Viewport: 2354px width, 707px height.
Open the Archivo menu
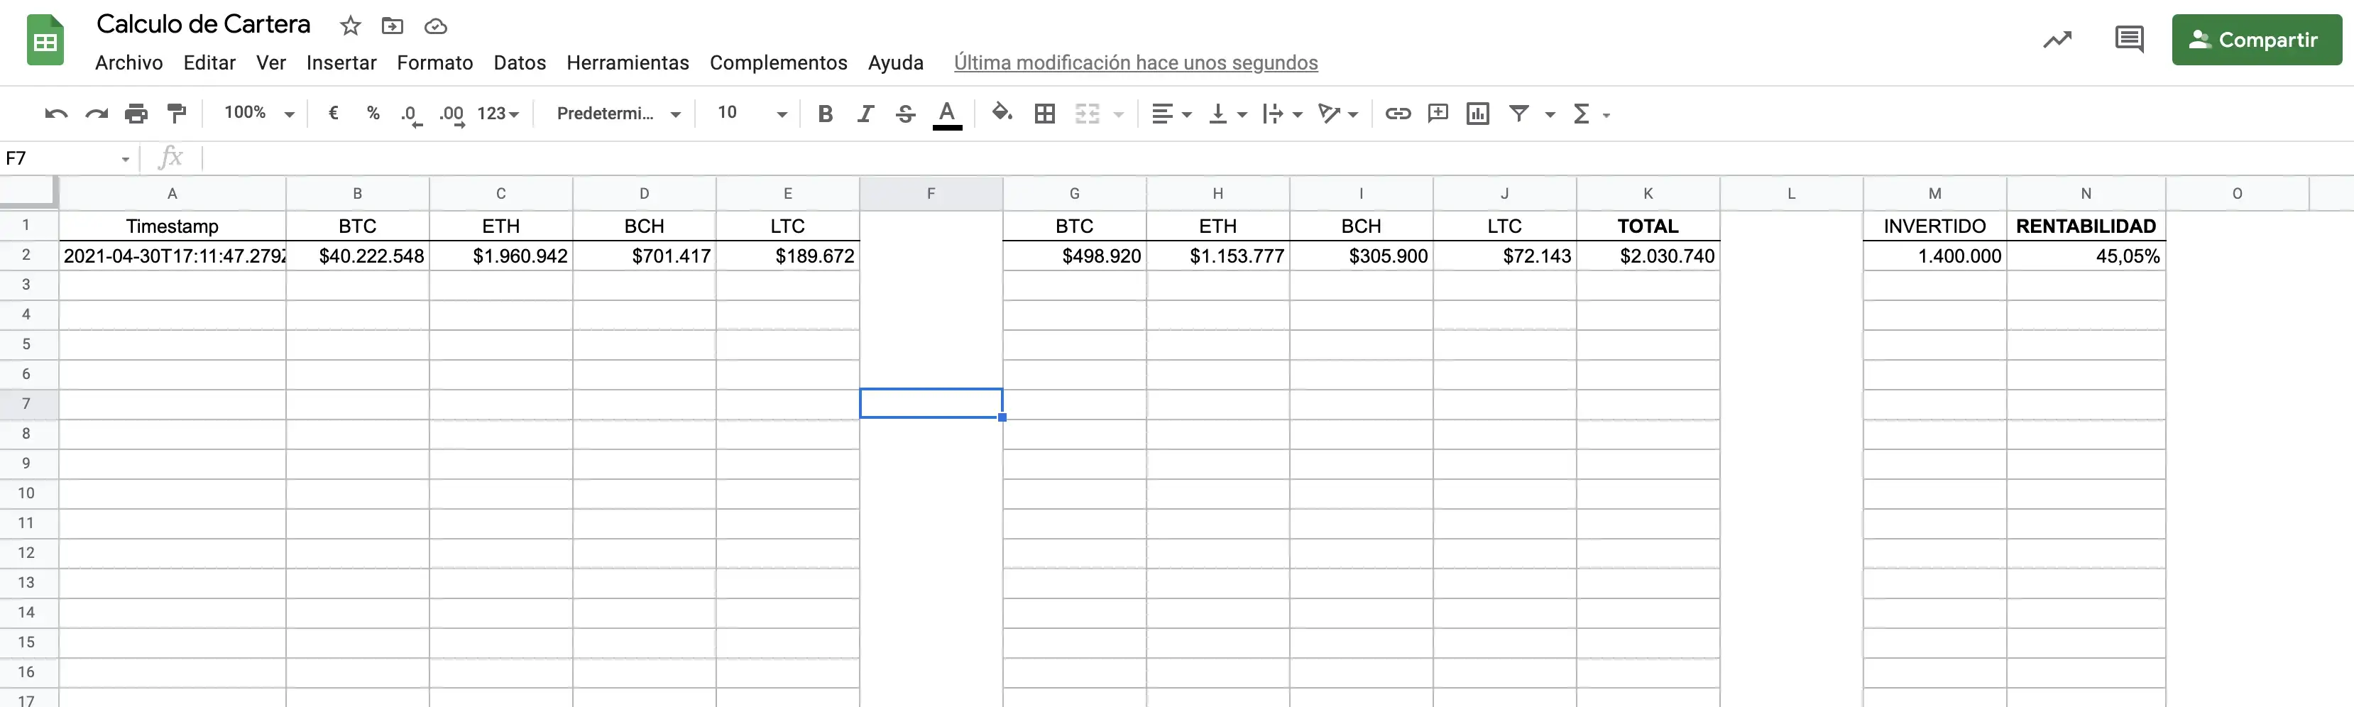[129, 62]
